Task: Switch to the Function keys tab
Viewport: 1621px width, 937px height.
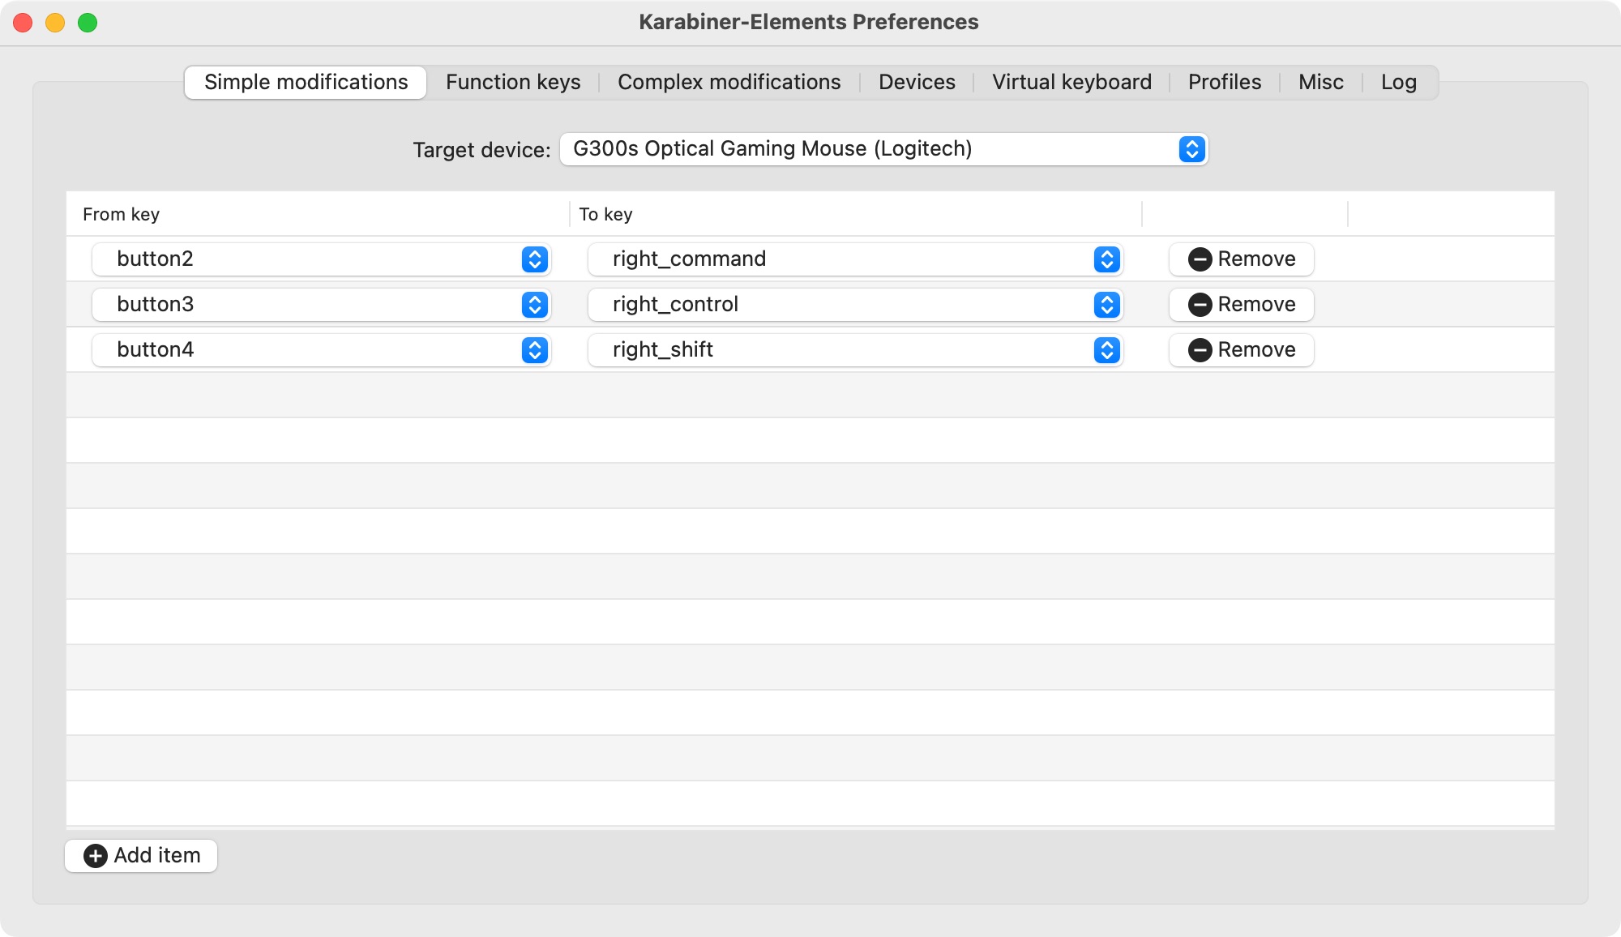Action: coord(514,81)
